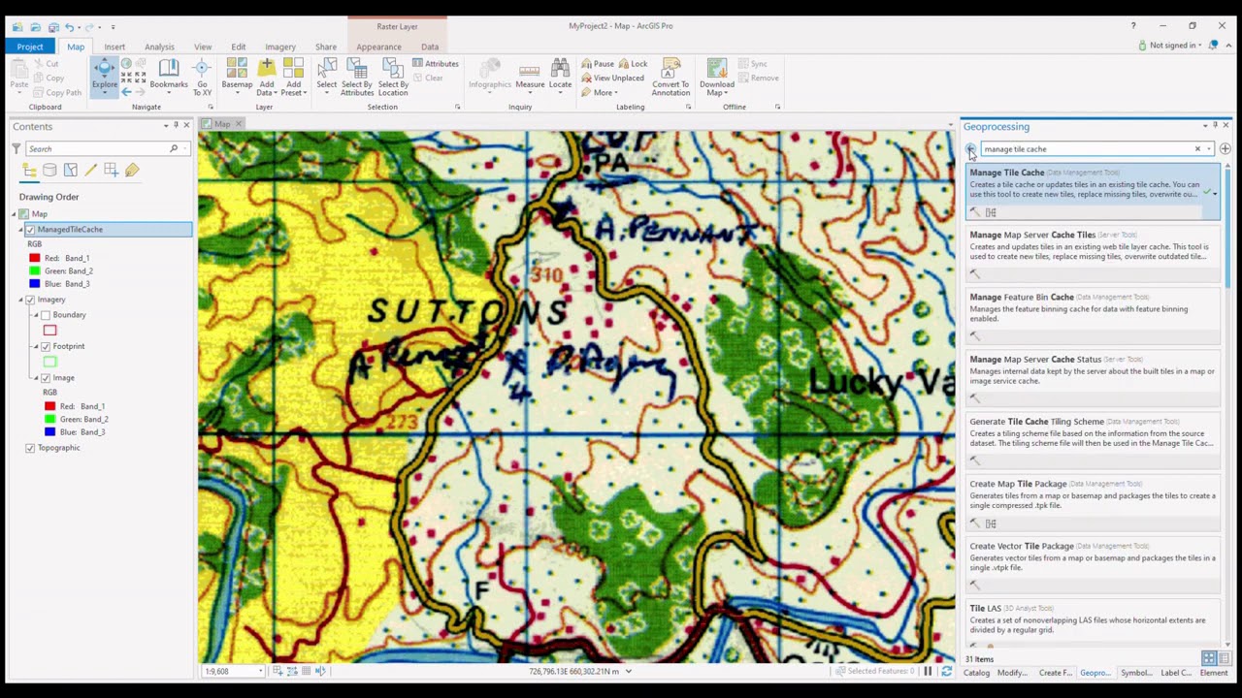Open Geoprocessing search history dropdown
Screen dimensions: 1242x698
[x=1209, y=149]
